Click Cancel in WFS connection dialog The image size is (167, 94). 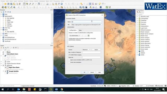pos(92,72)
